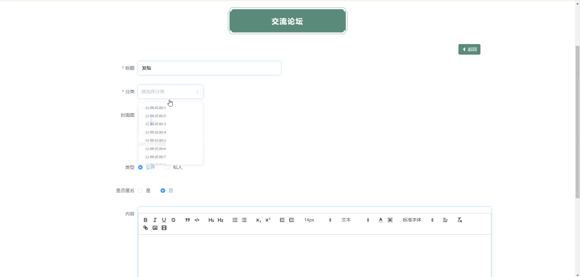This screenshot has width=580, height=277.
Task: Insert a blockquote in editor
Action: pos(188,220)
